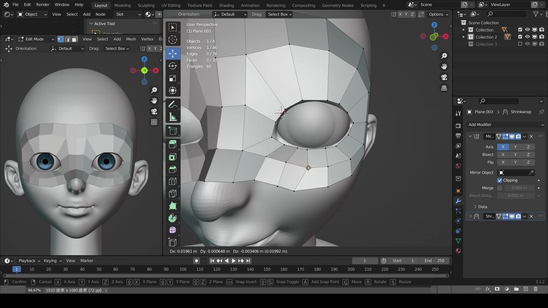548x308 pixels.
Task: Enable the Collection 3 exclude checkbox
Action: click(520, 44)
